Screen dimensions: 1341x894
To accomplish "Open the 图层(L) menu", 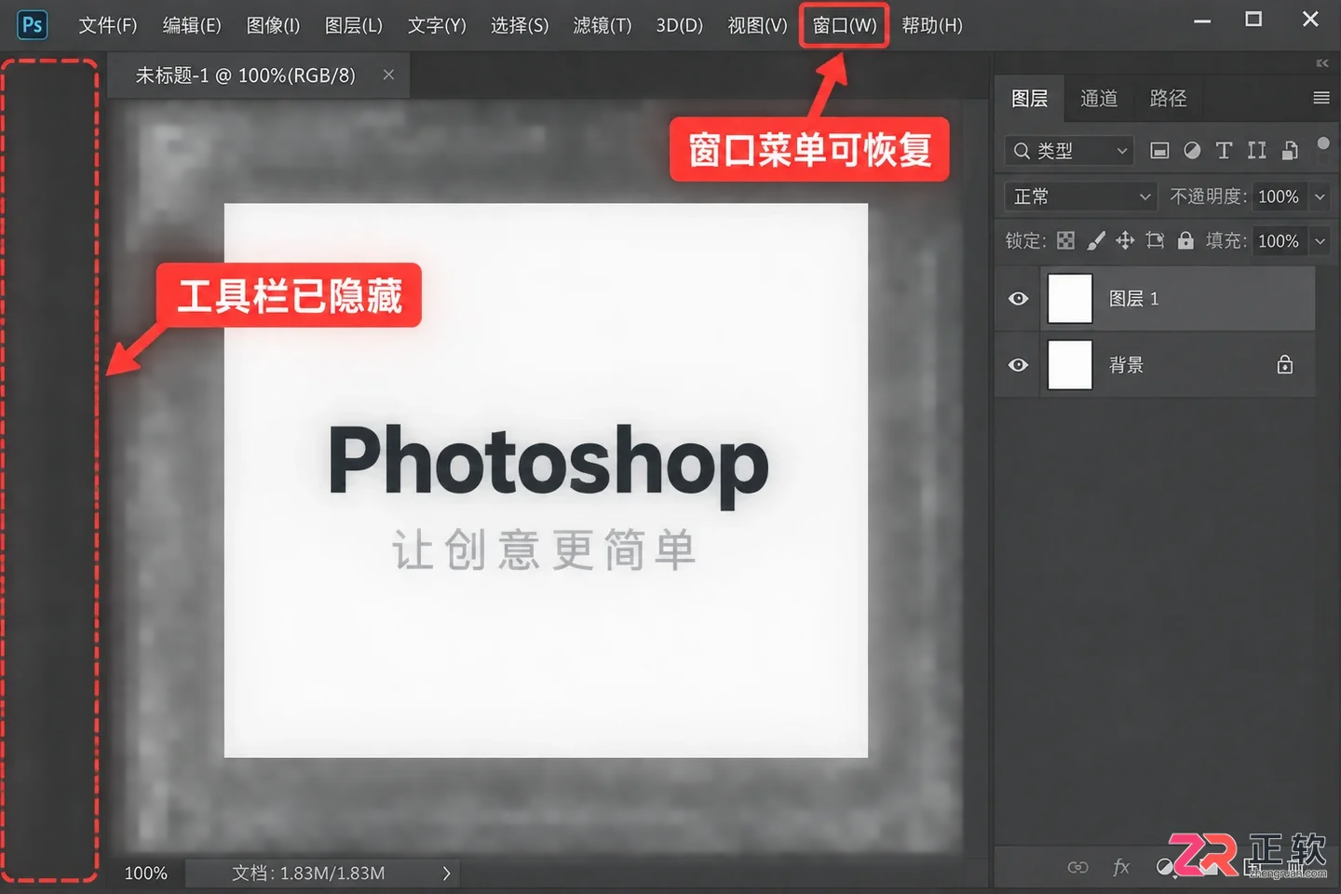I will pyautogui.click(x=354, y=25).
